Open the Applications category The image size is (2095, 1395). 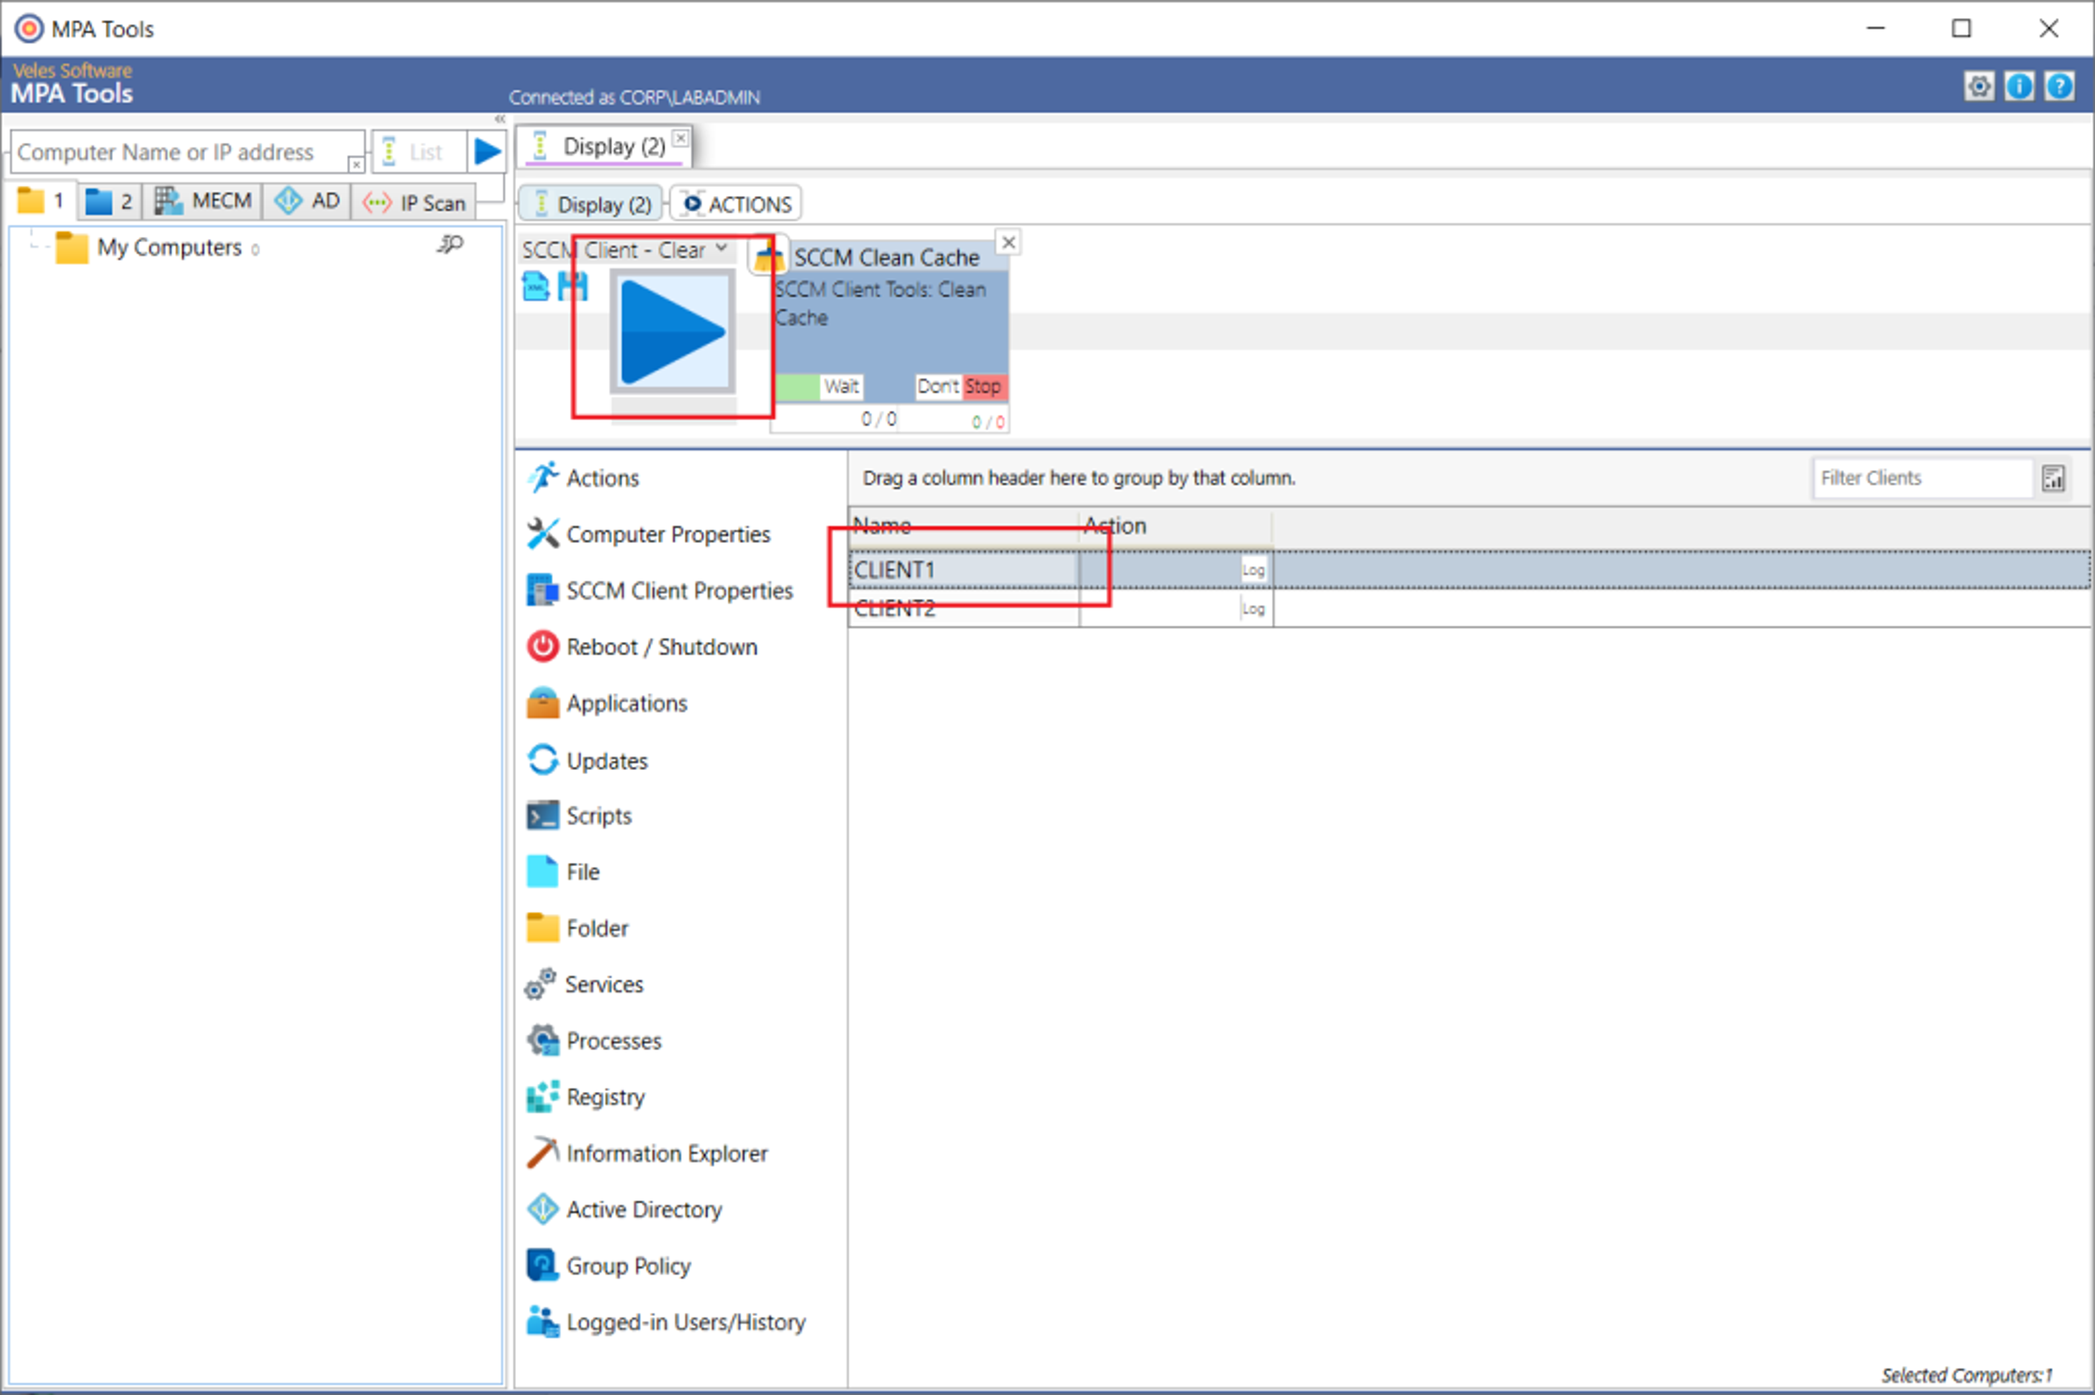[607, 703]
